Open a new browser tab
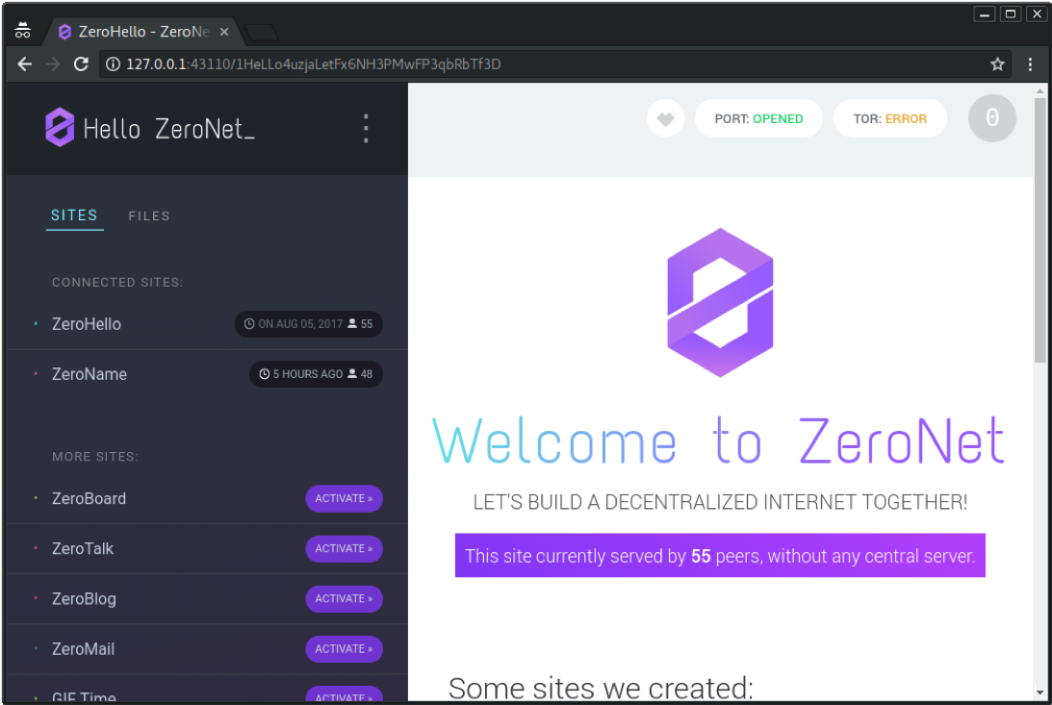The image size is (1052, 705). coord(262,32)
